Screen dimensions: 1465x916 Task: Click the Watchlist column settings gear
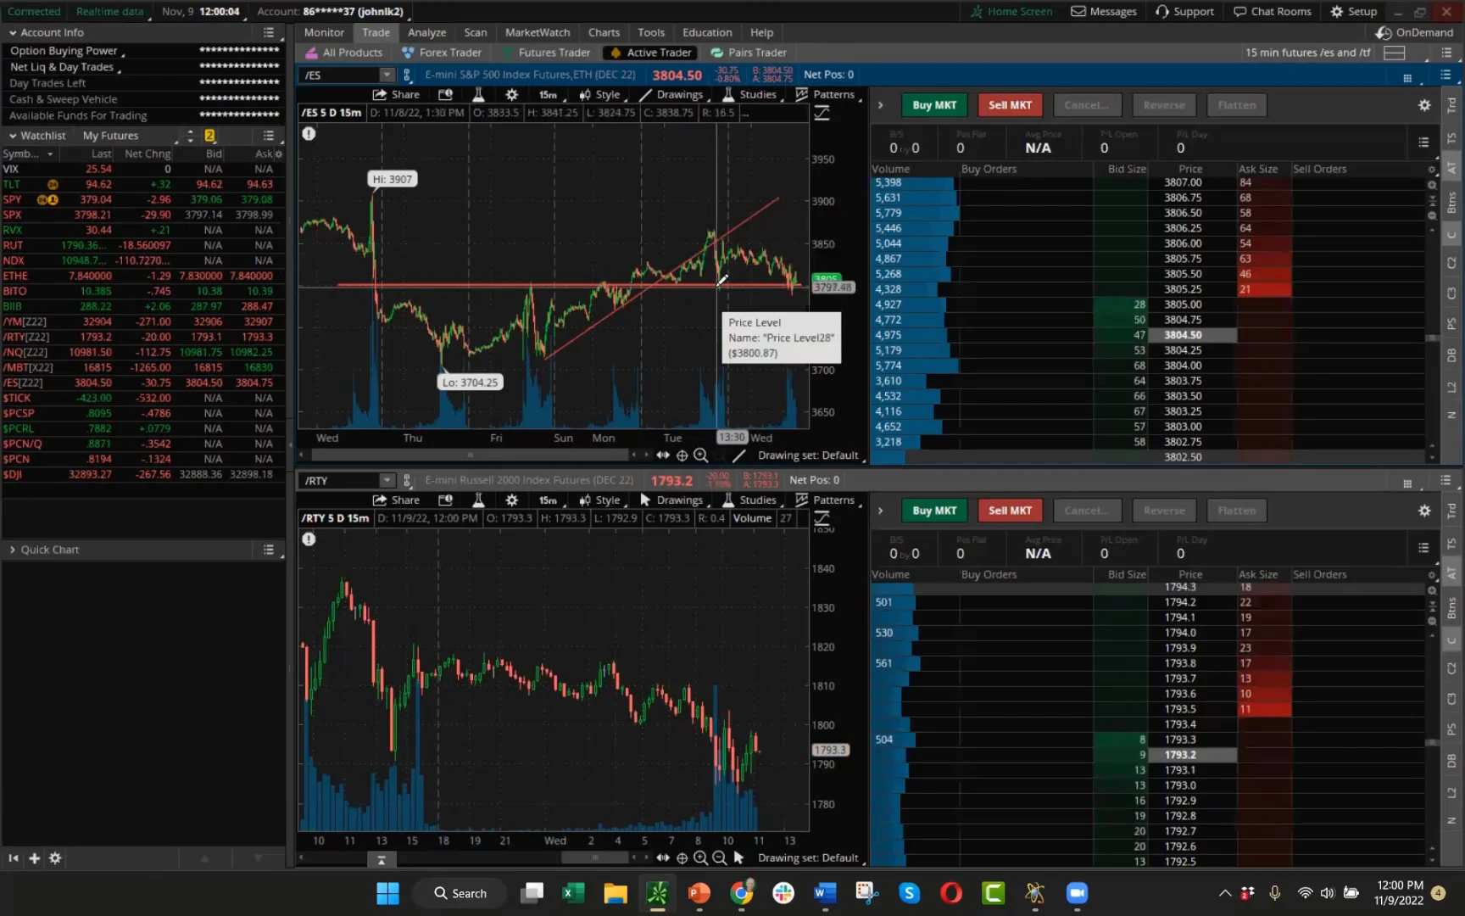click(x=279, y=154)
